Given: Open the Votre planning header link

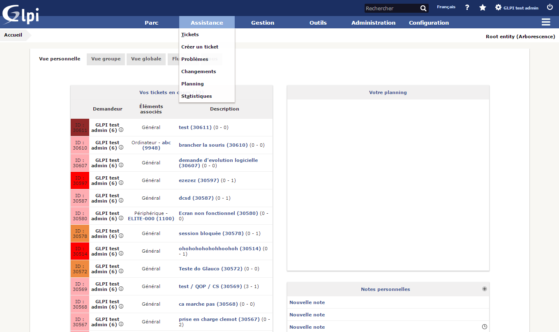Looking at the screenshot, I should [x=388, y=92].
